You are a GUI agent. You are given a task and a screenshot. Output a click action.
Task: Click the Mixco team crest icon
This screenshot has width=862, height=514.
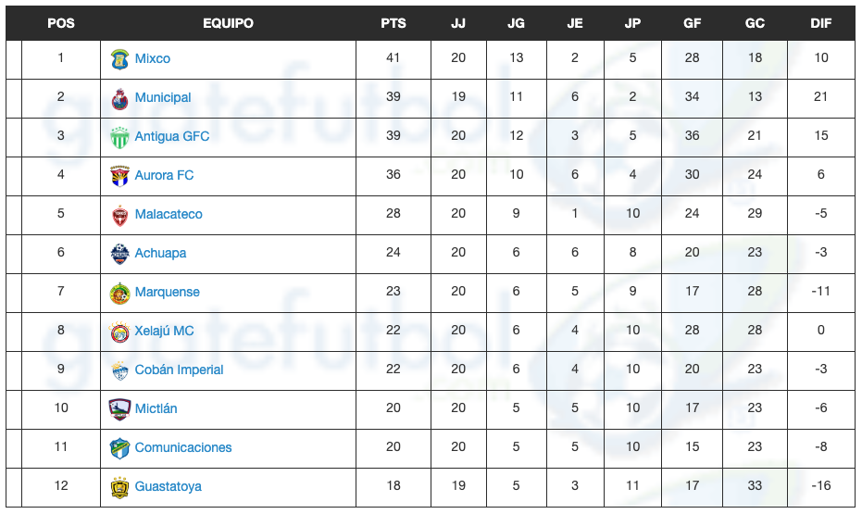click(x=119, y=59)
